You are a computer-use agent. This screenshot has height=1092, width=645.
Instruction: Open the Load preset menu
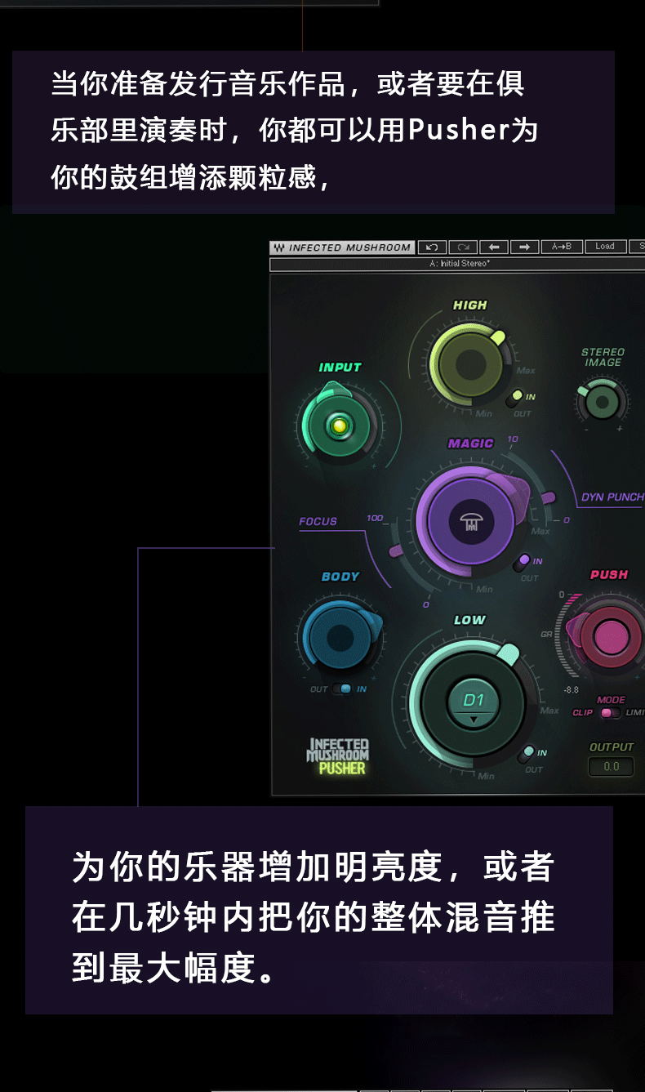tap(605, 247)
